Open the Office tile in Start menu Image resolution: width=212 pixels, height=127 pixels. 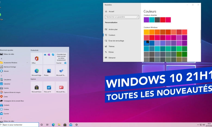37,58
